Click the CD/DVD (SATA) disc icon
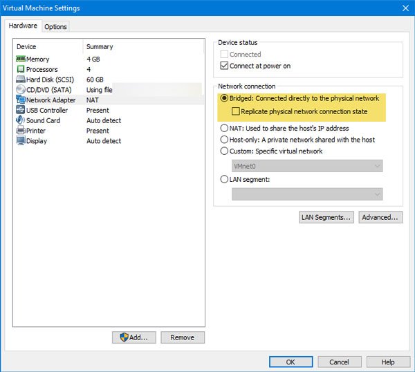This screenshot has height=372, width=415. 20,90
